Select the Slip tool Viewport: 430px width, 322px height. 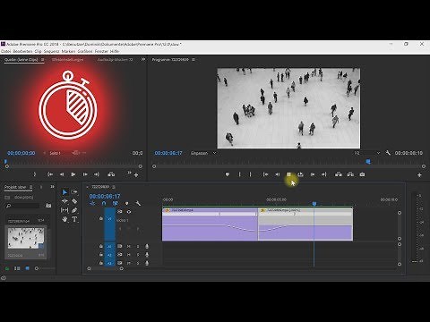64,210
